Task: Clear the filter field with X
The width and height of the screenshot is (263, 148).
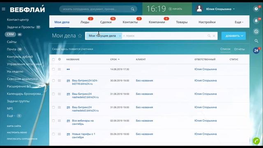Action: (x=214, y=36)
